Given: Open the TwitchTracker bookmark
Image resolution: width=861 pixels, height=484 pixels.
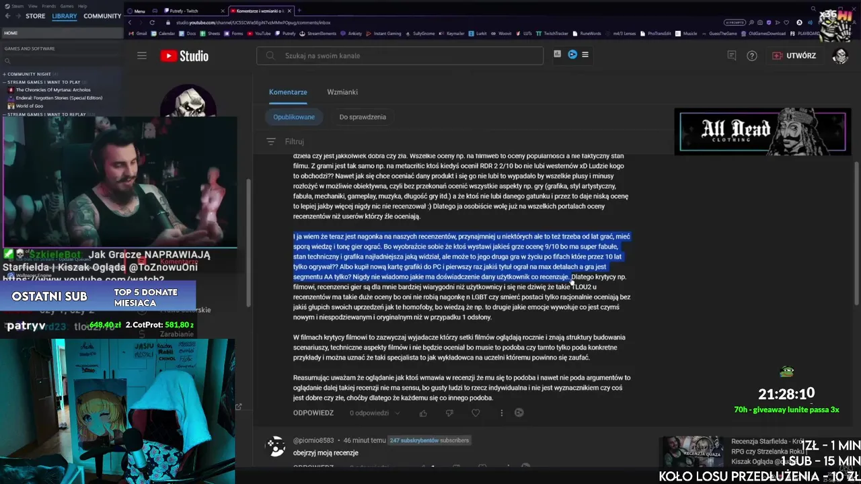Looking at the screenshot, I should click(x=553, y=33).
